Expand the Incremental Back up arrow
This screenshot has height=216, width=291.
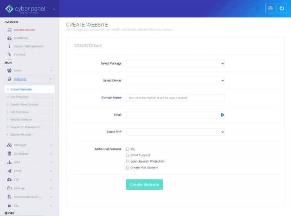(x=51, y=197)
